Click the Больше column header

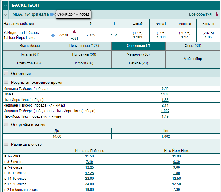coord(208,24)
